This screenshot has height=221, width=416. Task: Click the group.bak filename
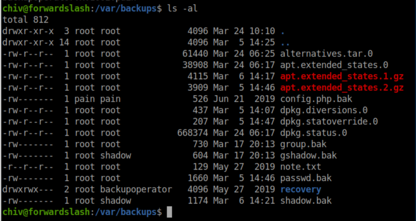[x=303, y=144]
